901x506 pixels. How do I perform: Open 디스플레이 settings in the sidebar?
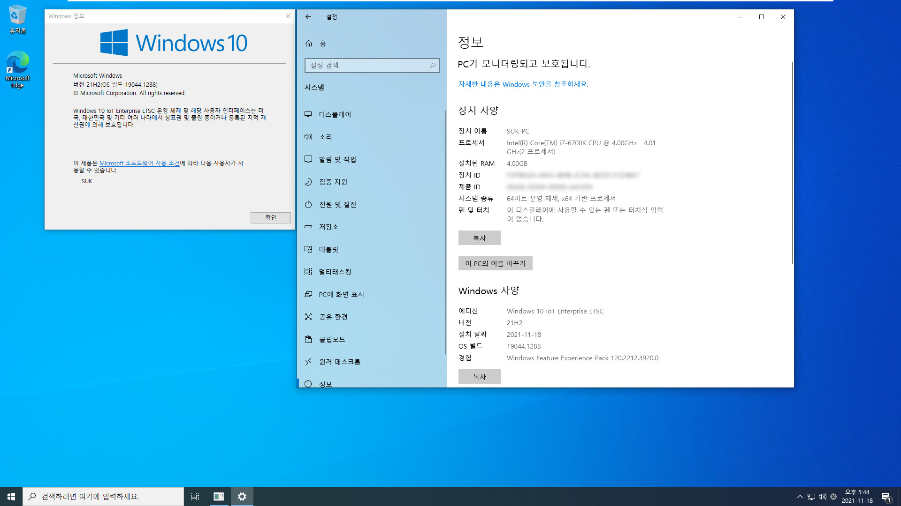click(334, 114)
